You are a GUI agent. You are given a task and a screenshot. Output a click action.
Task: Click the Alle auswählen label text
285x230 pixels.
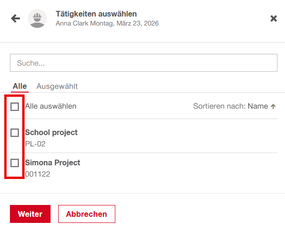[51, 106]
